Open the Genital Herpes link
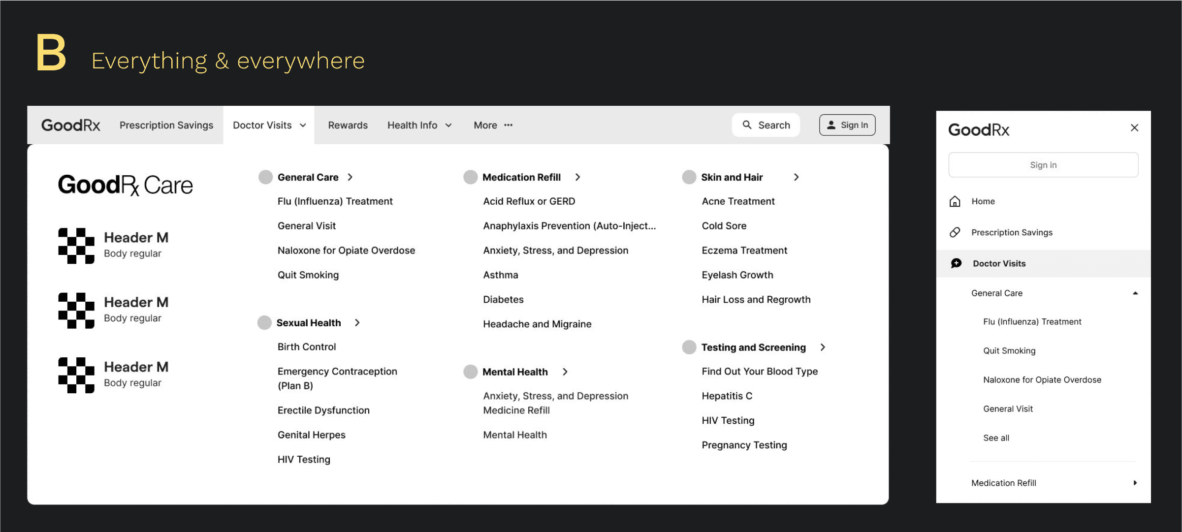 pos(312,435)
